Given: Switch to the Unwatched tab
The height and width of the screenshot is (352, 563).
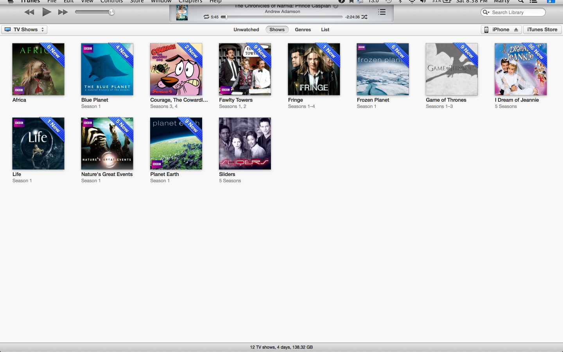Looking at the screenshot, I should (x=246, y=30).
